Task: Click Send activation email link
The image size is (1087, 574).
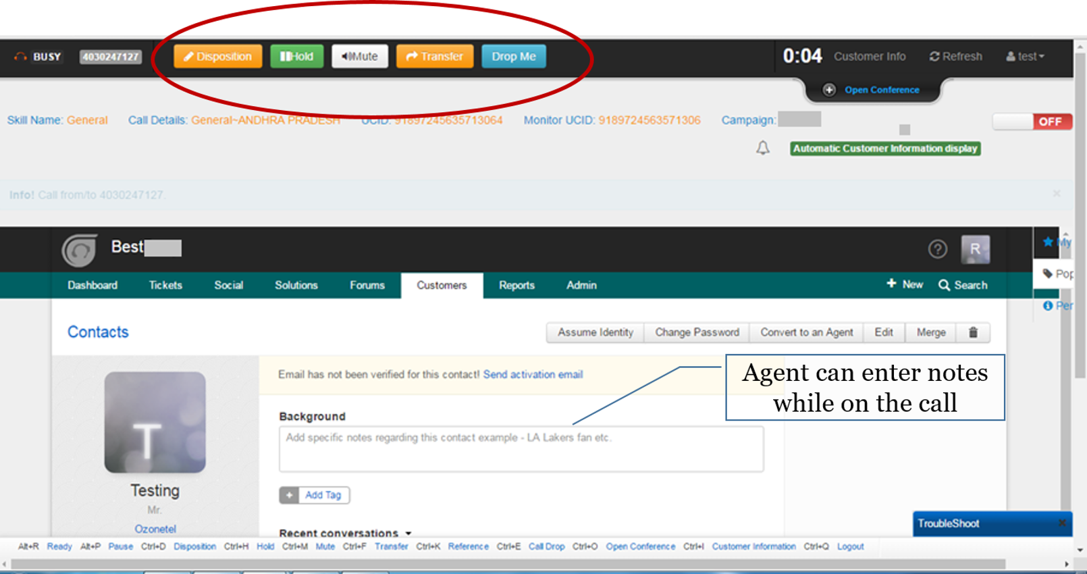Action: [533, 374]
